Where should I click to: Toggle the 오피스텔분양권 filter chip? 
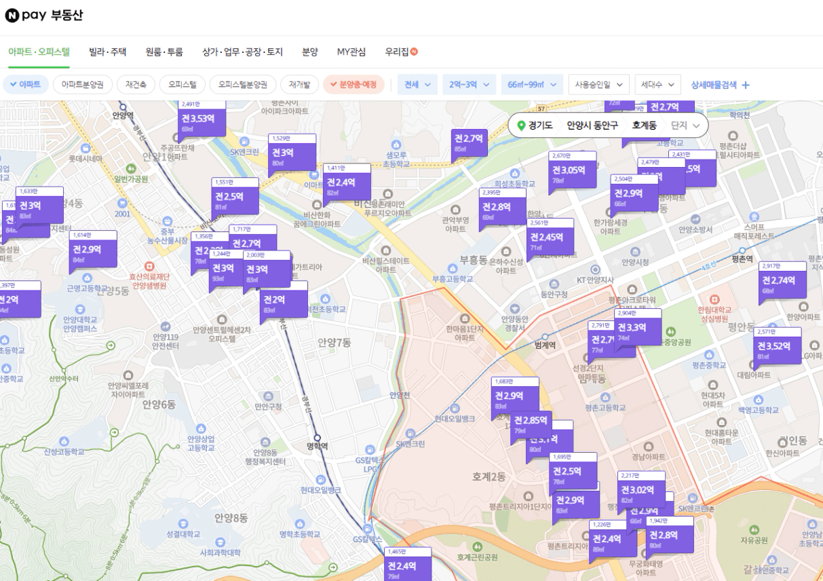coord(243,85)
